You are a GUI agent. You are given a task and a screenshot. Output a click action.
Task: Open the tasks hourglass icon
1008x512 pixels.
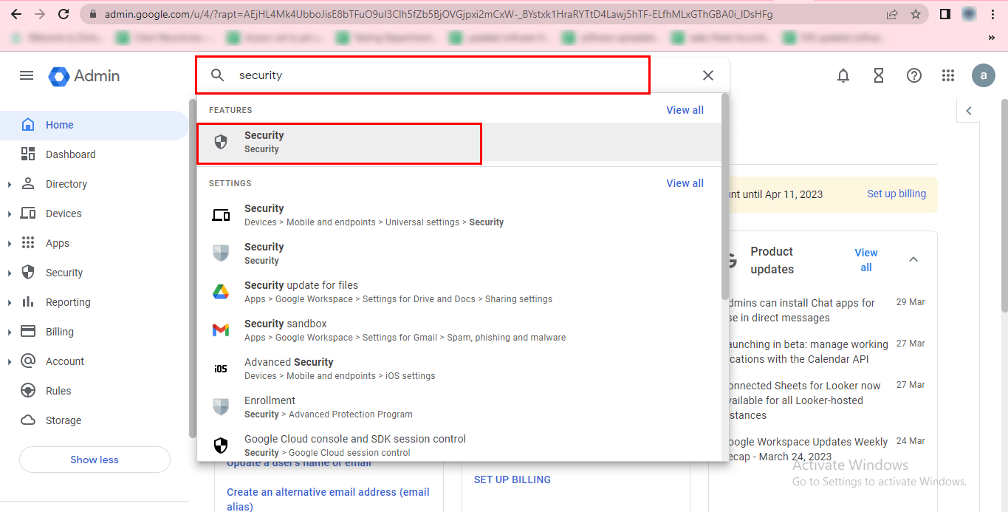point(878,75)
